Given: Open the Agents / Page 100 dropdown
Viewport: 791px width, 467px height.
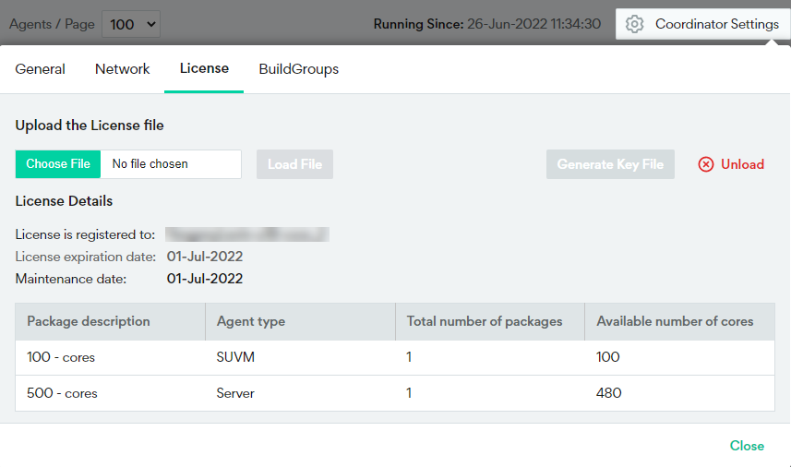Looking at the screenshot, I should point(131,24).
